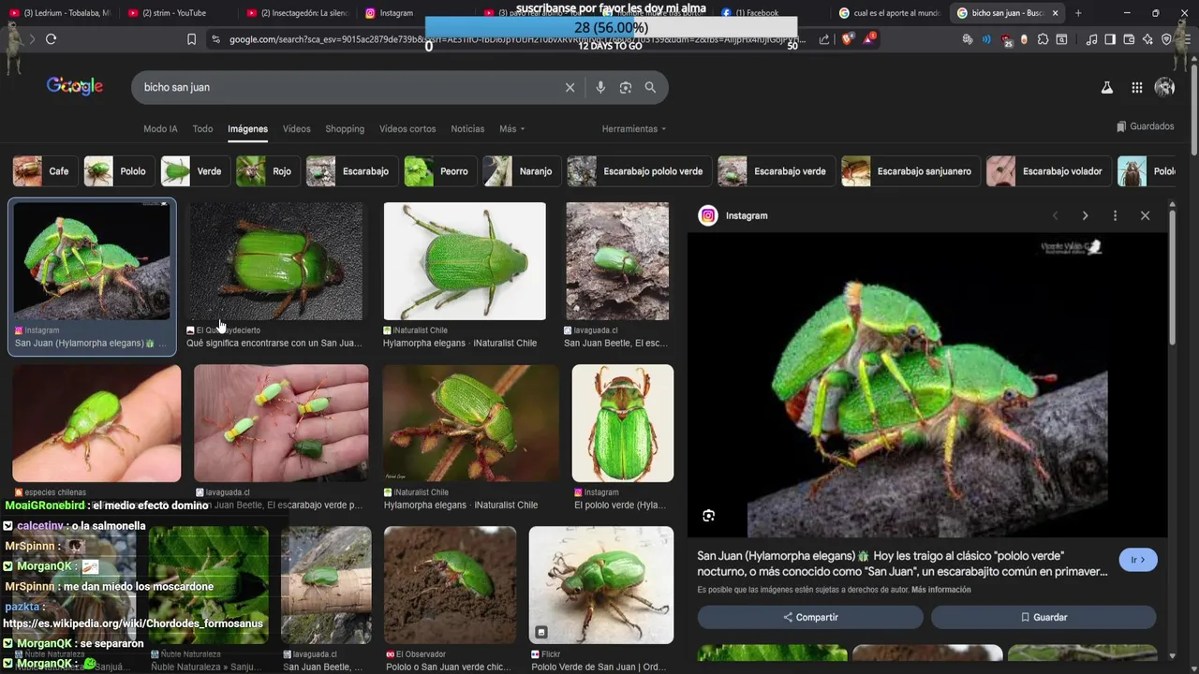The height and width of the screenshot is (674, 1199).
Task: Switch to the cual es el aporte tab
Action: click(x=890, y=13)
